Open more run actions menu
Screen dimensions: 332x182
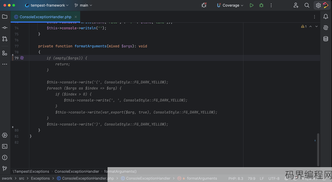(271, 5)
